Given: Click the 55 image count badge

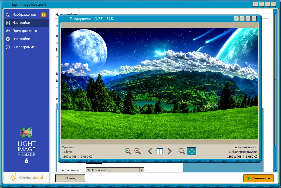Looking at the screenshot, I should (43, 14).
